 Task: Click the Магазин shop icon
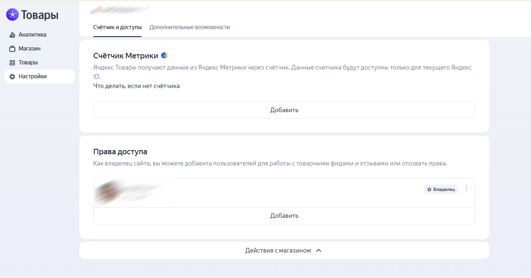12,49
